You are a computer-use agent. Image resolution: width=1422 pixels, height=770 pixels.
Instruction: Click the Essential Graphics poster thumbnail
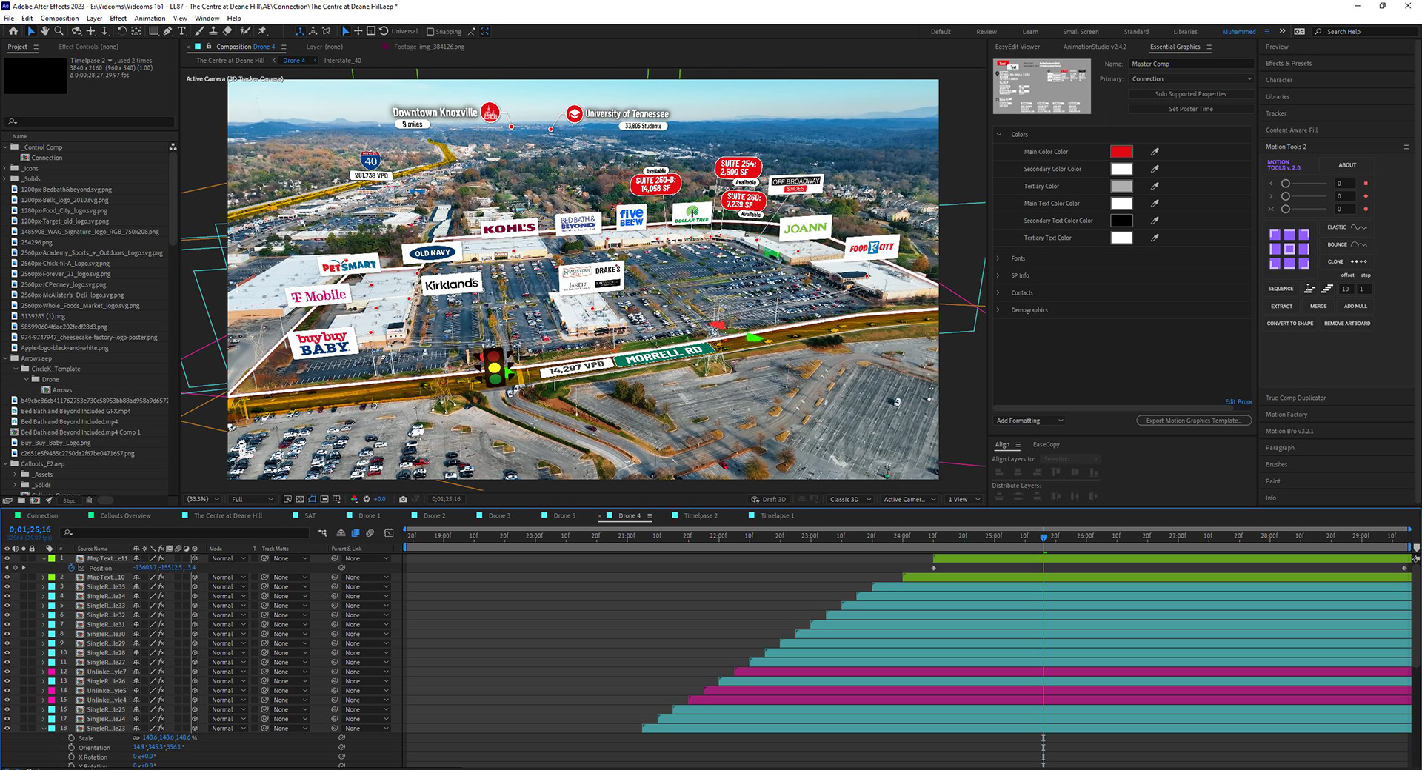[1041, 86]
